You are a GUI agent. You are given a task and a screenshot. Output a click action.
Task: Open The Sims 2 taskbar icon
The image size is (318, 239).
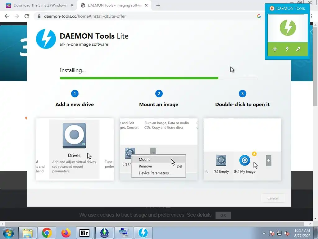pyautogui.click(x=104, y=233)
